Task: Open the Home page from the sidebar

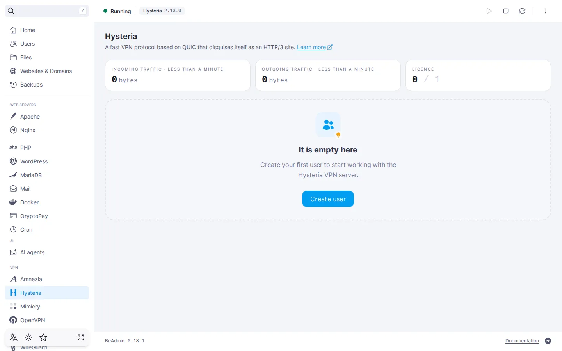Action: point(47,30)
